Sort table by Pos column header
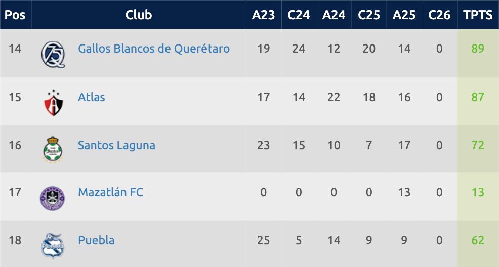This screenshot has height=267, width=499. (x=15, y=15)
